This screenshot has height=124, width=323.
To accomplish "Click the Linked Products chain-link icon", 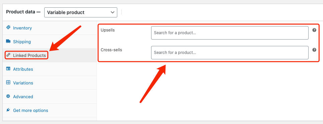I will pyautogui.click(x=8, y=55).
